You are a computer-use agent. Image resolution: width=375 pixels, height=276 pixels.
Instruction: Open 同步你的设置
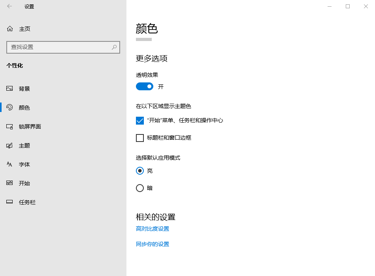click(x=152, y=244)
